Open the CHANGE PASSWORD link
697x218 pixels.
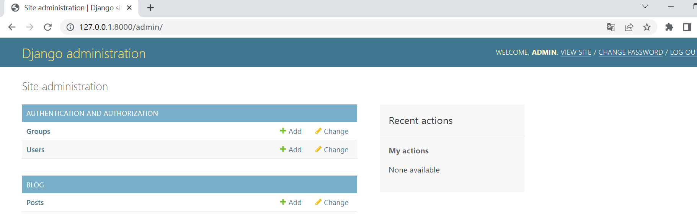coord(631,52)
